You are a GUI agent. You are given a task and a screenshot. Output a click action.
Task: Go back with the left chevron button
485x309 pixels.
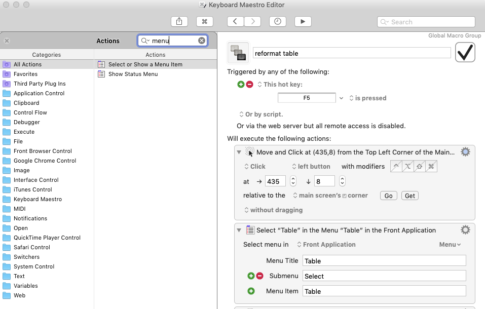(235, 22)
